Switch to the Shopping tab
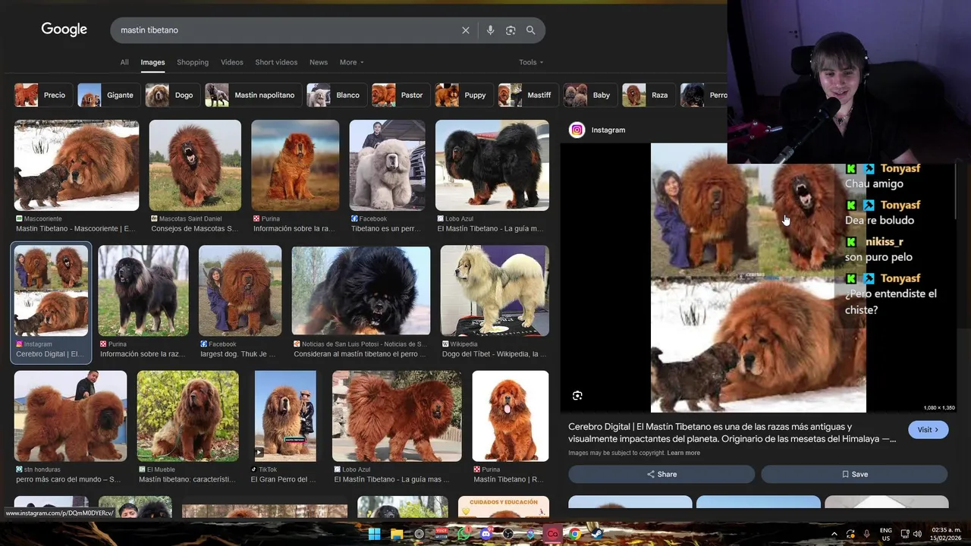The width and height of the screenshot is (971, 546). (x=193, y=62)
